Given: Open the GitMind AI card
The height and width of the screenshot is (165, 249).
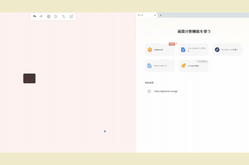Looking at the screenshot, I should point(160,49).
